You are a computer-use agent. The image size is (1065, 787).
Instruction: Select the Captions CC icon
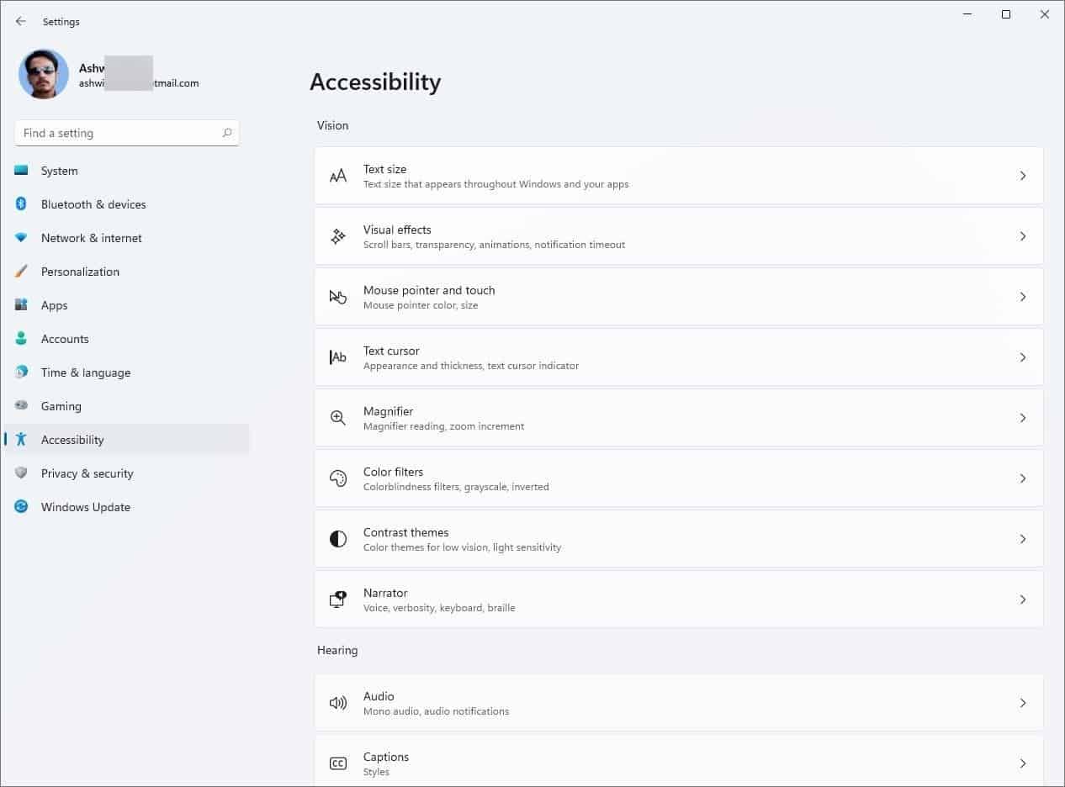[x=337, y=763]
